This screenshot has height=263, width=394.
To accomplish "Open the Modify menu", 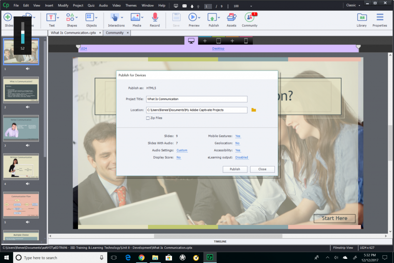I will [63, 5].
